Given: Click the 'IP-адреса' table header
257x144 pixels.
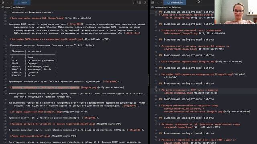Looking at the screenshot, I should (x=18, y=52).
